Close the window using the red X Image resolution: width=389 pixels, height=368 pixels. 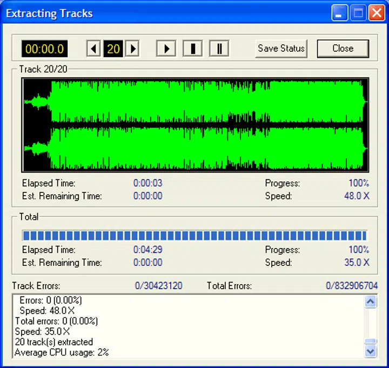376,14
